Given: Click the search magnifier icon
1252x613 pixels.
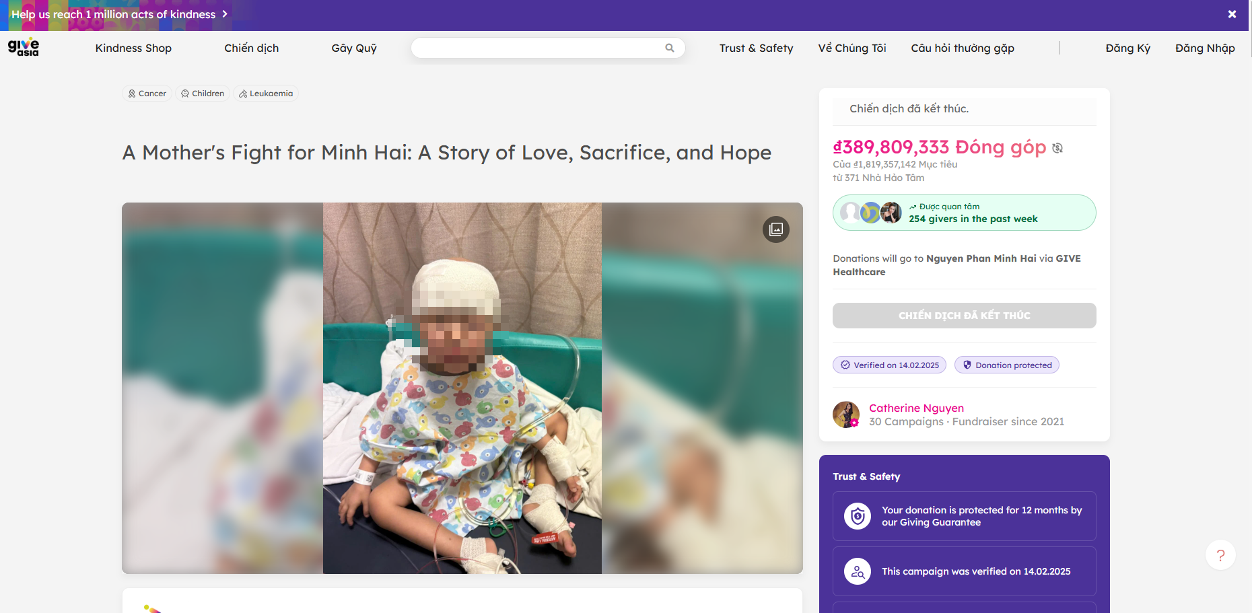Looking at the screenshot, I should pyautogui.click(x=670, y=48).
